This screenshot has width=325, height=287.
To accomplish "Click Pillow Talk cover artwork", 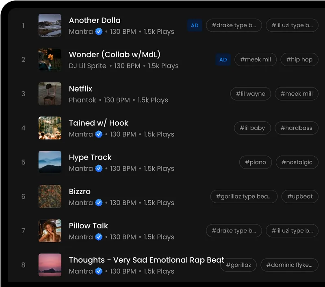I will (x=50, y=230).
